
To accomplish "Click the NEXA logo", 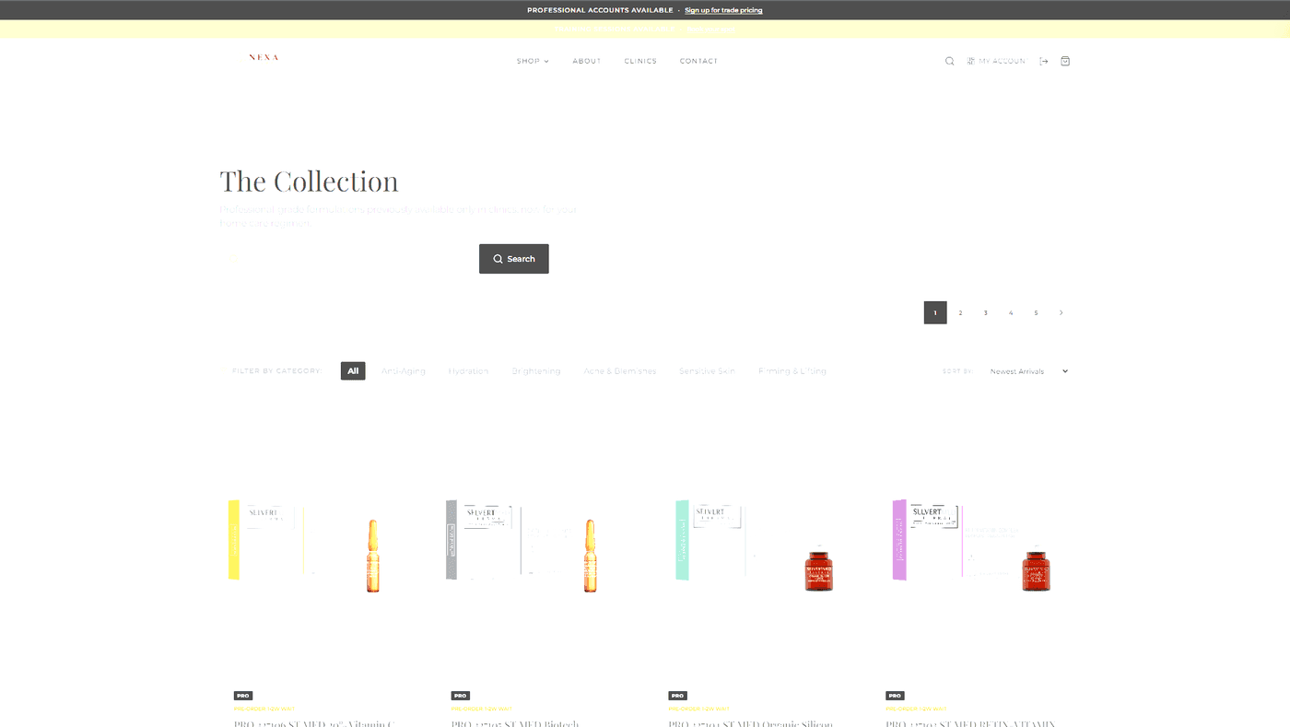I will (x=264, y=56).
